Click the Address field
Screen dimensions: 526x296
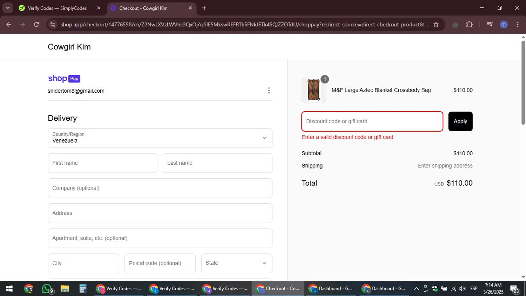click(160, 213)
